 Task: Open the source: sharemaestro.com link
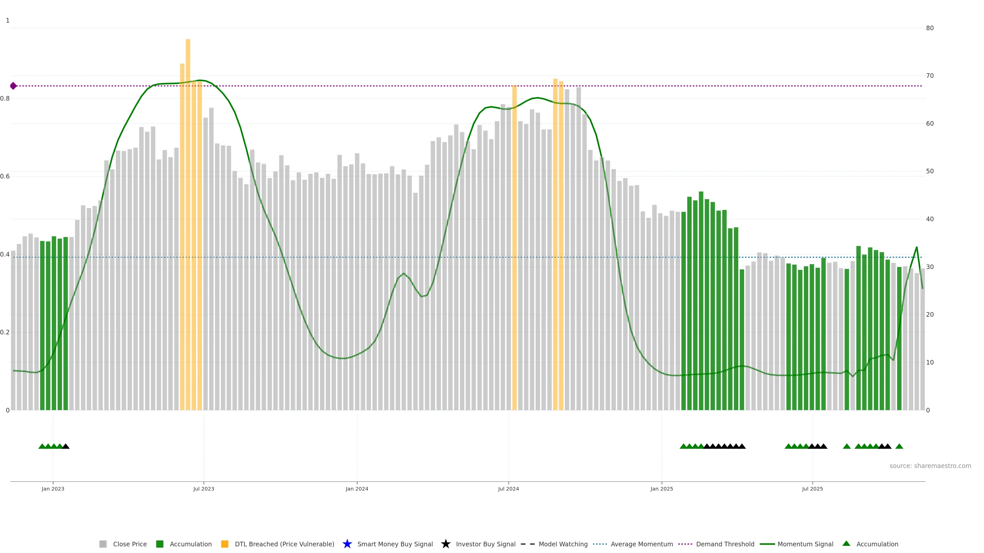tap(930, 466)
